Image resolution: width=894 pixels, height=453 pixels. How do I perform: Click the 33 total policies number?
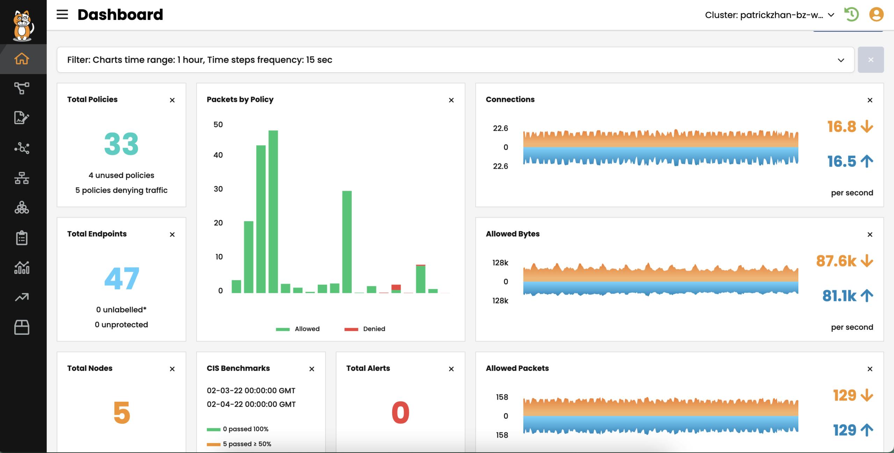[x=121, y=144]
